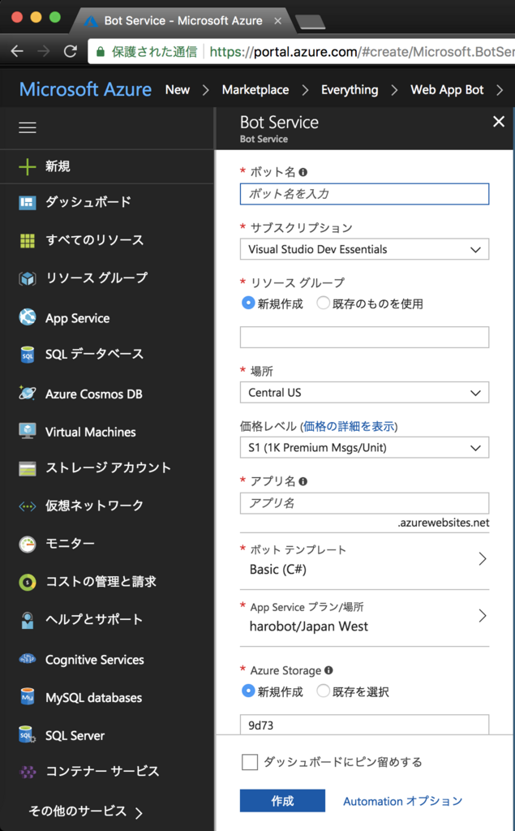The width and height of the screenshot is (515, 831).
Task: Click コストの管理と請求 icon
Action: point(27,583)
